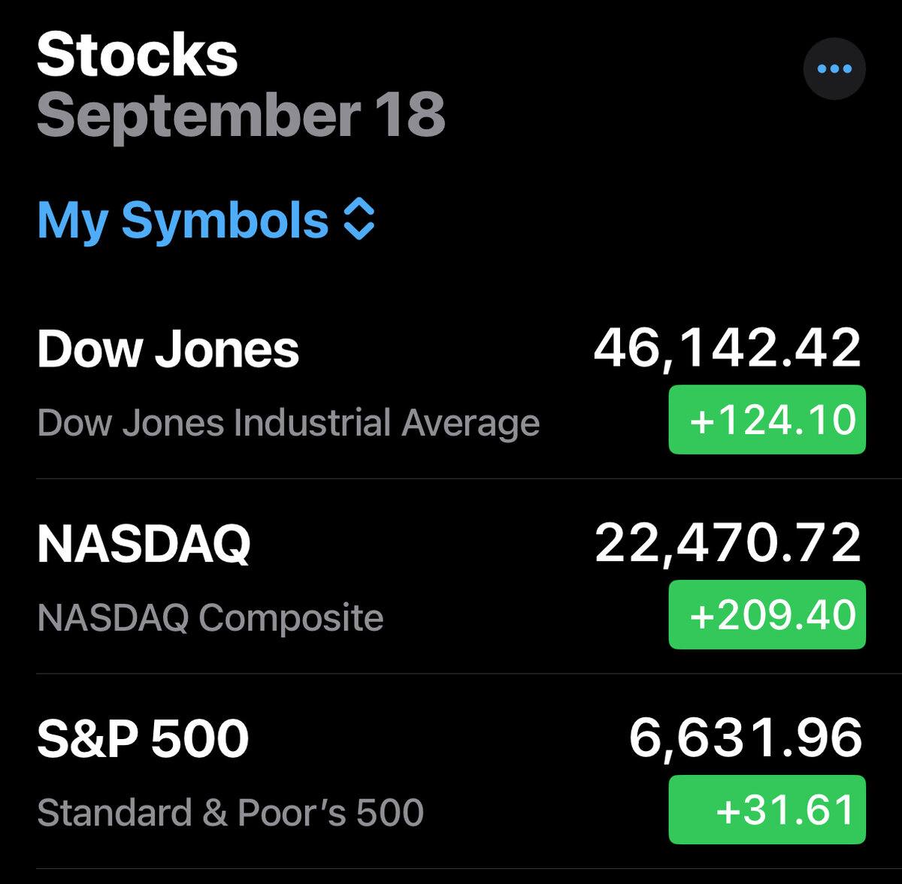
Task: Click the divider between Dow Jones and NASDAQ
Action: click(466, 478)
